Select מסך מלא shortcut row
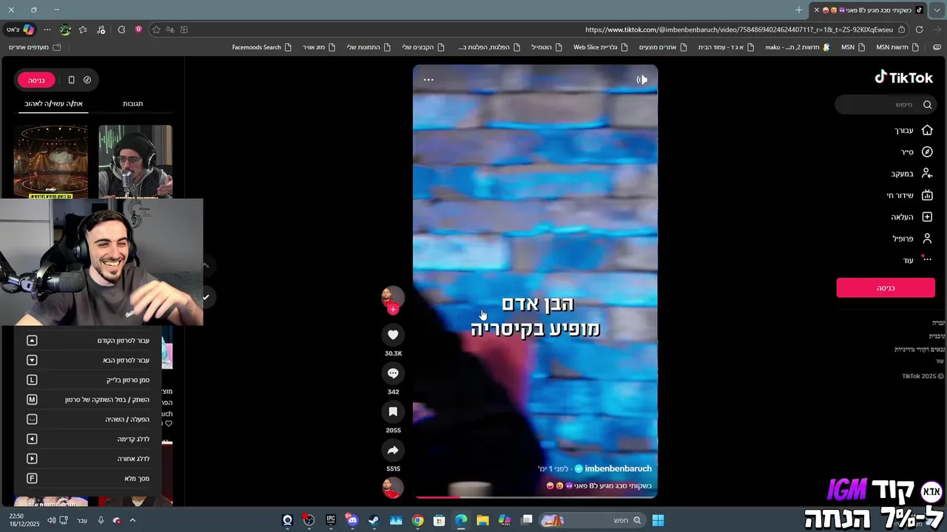 (88, 478)
